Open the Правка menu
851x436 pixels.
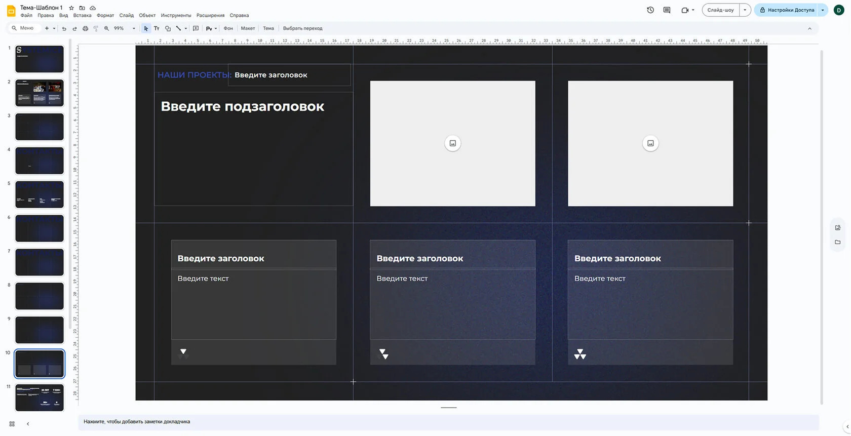[46, 15]
